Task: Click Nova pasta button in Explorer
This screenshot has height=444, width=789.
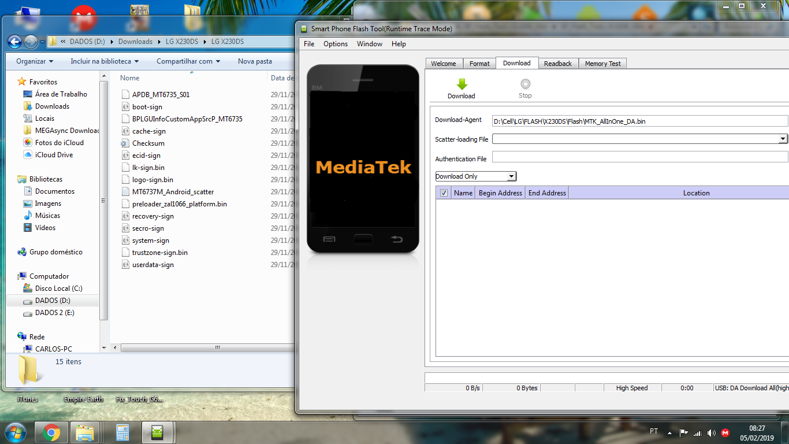Action: pos(255,61)
